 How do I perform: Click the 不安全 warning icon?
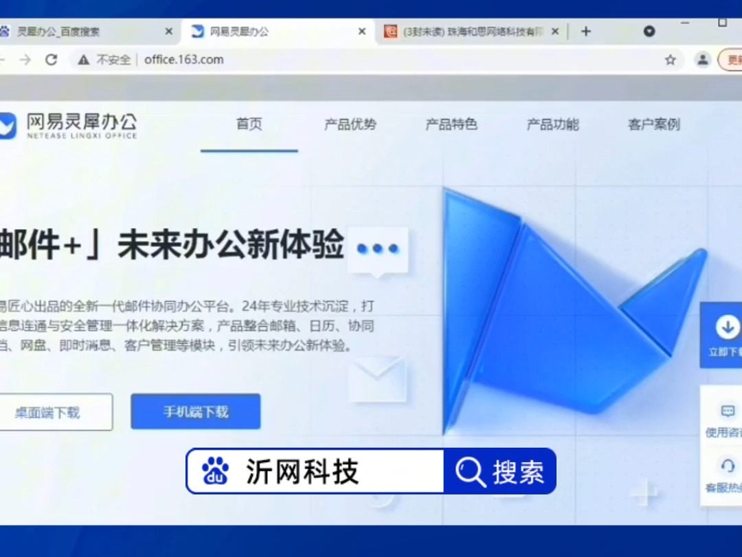84,60
